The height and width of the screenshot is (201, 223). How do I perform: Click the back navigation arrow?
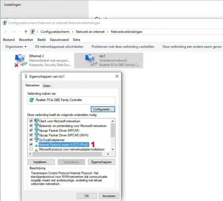(x=5, y=32)
